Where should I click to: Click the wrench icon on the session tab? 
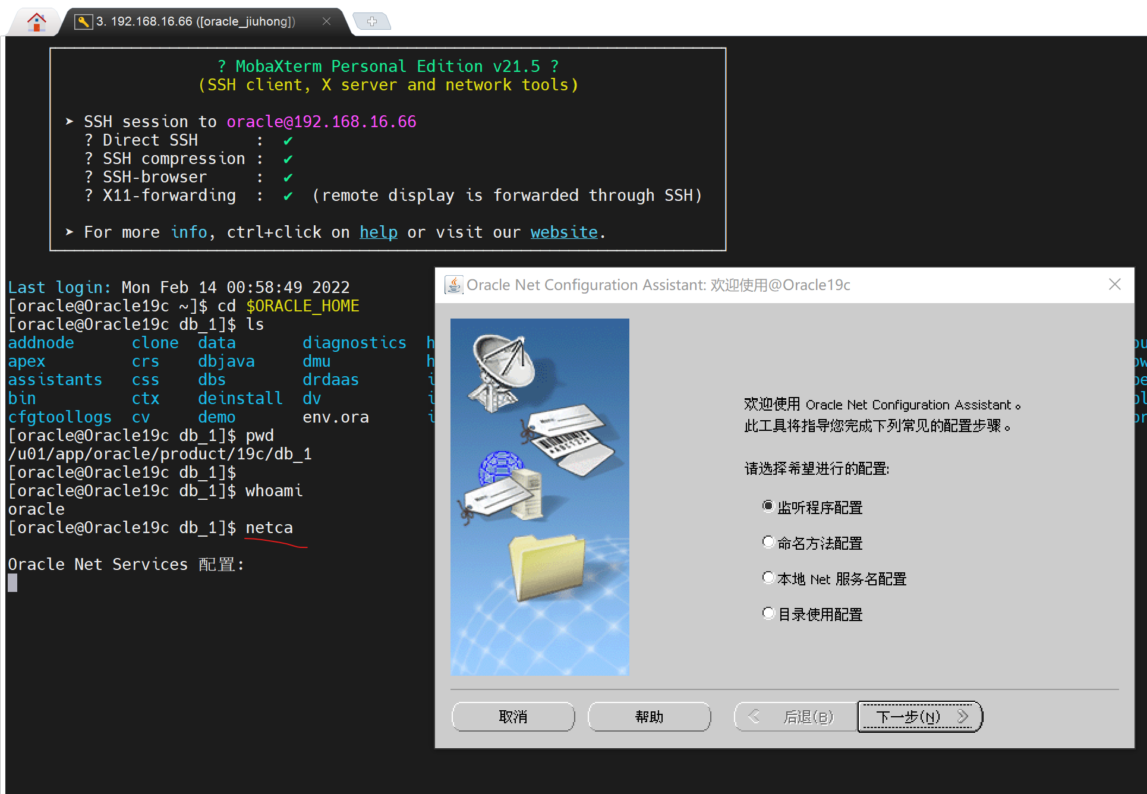coord(84,21)
